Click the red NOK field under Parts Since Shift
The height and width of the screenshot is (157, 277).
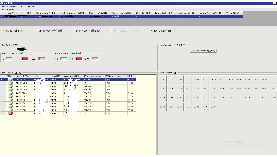pos(79,59)
